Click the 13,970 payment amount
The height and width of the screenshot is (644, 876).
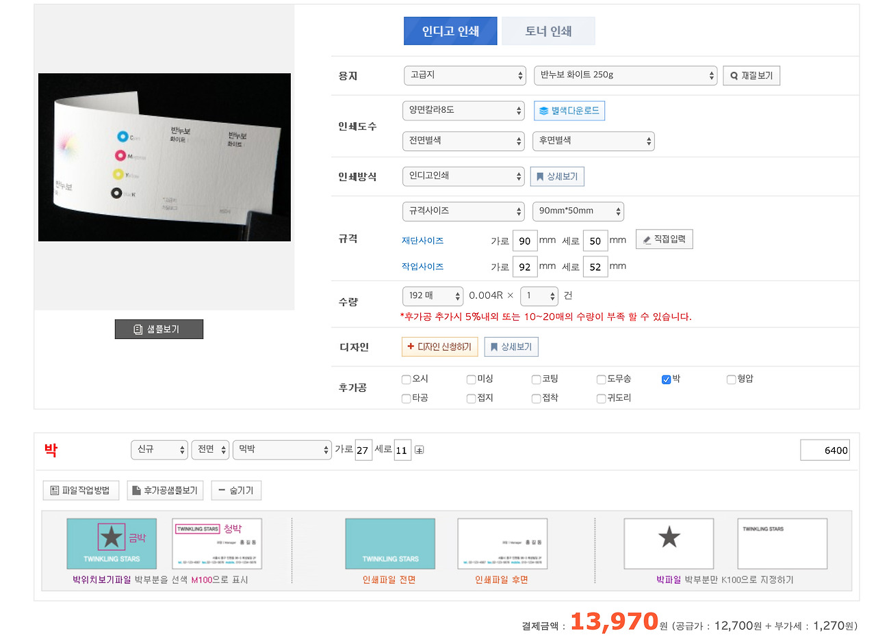click(x=614, y=621)
